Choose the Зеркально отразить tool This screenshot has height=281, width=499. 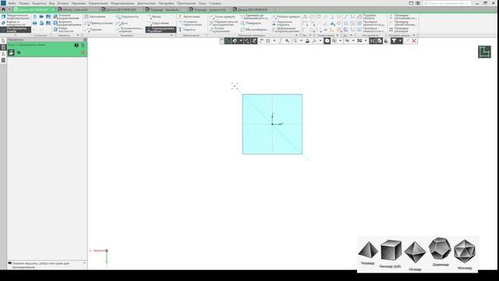282,23
